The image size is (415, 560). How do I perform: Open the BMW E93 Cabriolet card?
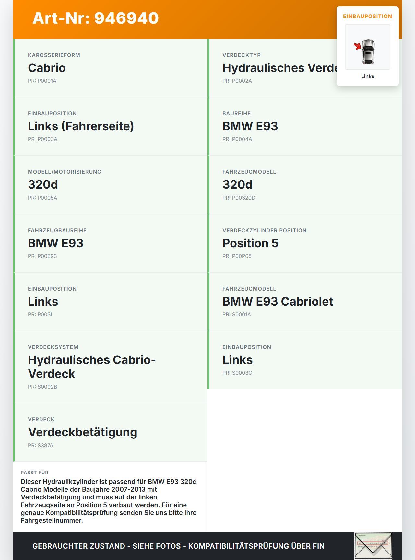pyautogui.click(x=305, y=302)
